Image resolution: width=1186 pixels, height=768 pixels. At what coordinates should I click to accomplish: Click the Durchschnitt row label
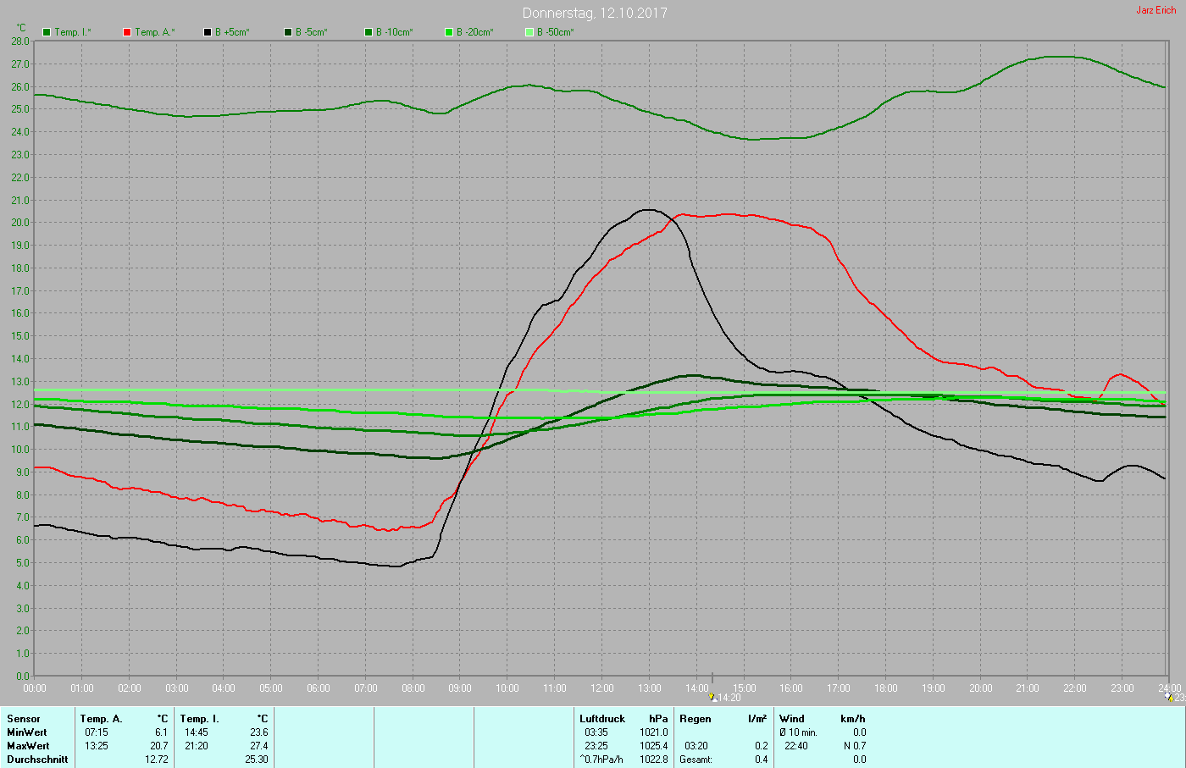[x=37, y=760]
